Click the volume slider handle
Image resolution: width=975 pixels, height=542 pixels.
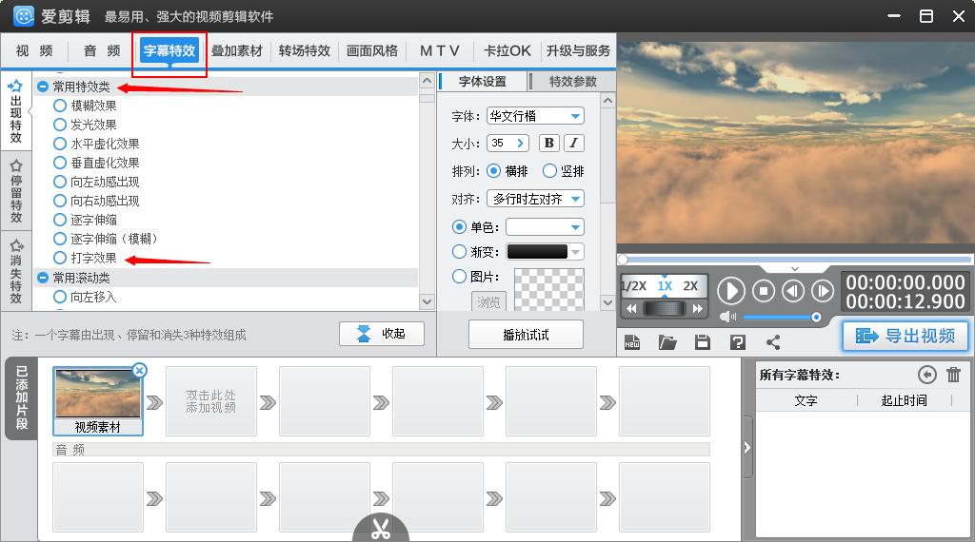click(816, 318)
